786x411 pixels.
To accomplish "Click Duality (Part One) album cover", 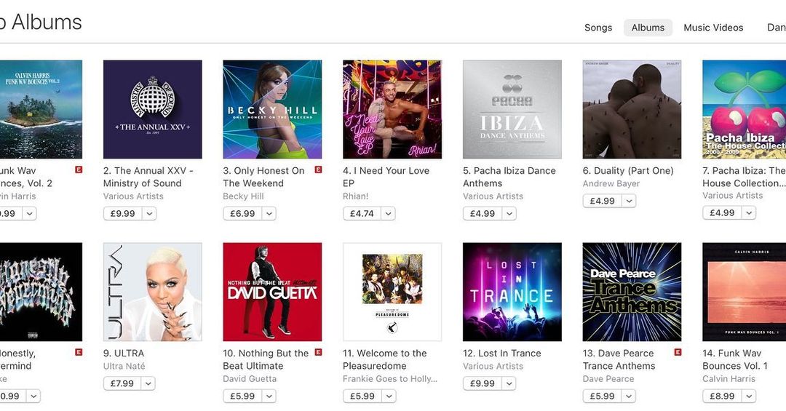I will [x=632, y=109].
